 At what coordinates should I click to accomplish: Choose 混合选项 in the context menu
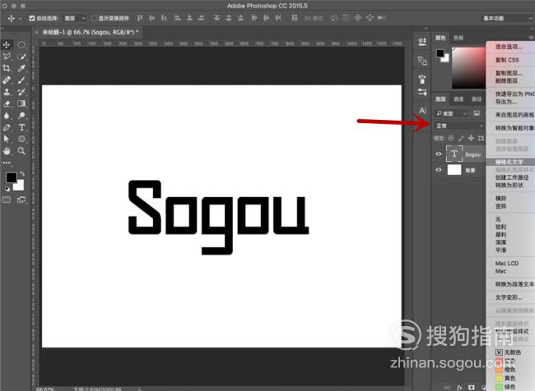coord(510,47)
